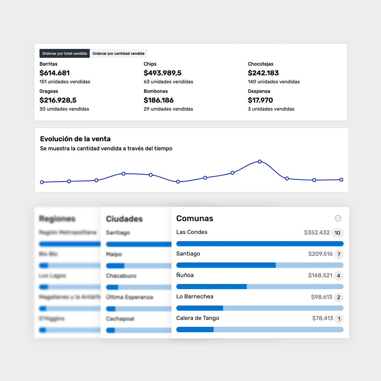Select Ordenar por total vendido toggle
381x381 pixels.
[x=64, y=53]
